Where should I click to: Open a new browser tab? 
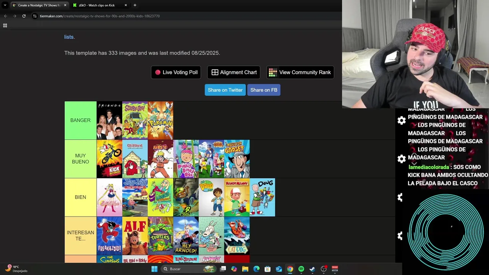135,5
